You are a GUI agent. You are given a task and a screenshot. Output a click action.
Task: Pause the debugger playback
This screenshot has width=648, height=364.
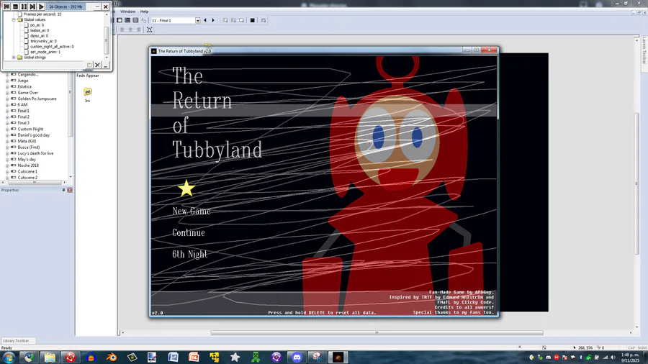[24, 6]
